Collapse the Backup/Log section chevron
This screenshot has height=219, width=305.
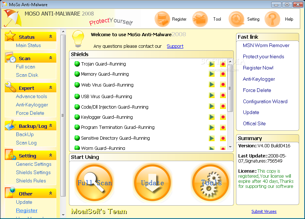point(51,125)
